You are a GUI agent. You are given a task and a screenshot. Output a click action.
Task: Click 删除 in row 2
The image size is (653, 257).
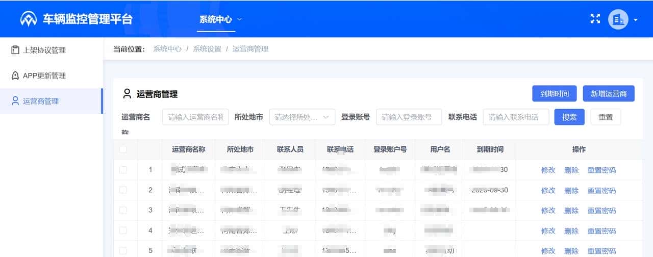click(x=571, y=190)
